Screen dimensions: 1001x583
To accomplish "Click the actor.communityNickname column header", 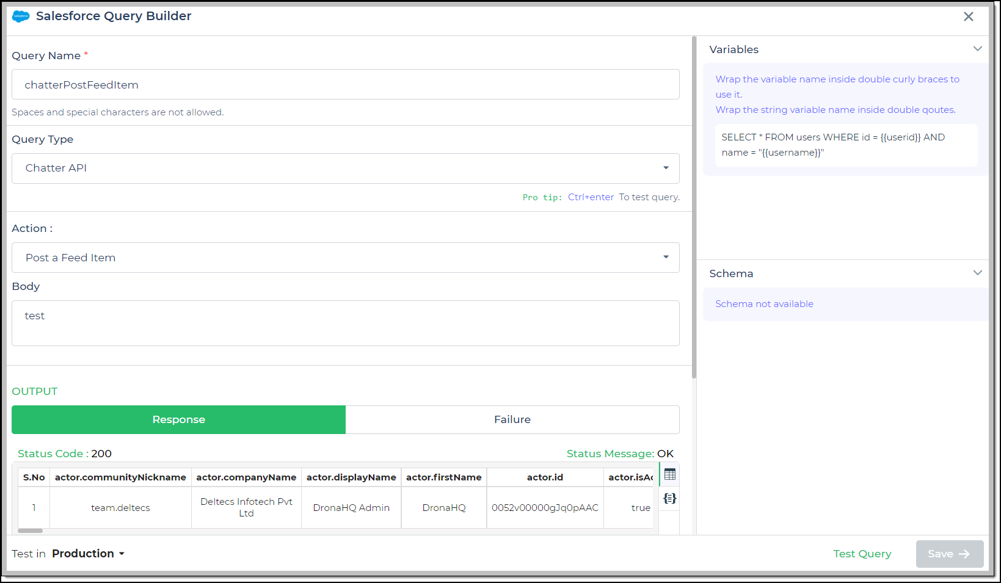I will coord(120,477).
